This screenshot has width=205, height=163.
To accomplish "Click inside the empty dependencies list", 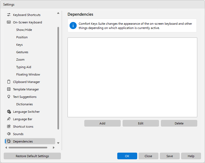I will [x=132, y=77].
